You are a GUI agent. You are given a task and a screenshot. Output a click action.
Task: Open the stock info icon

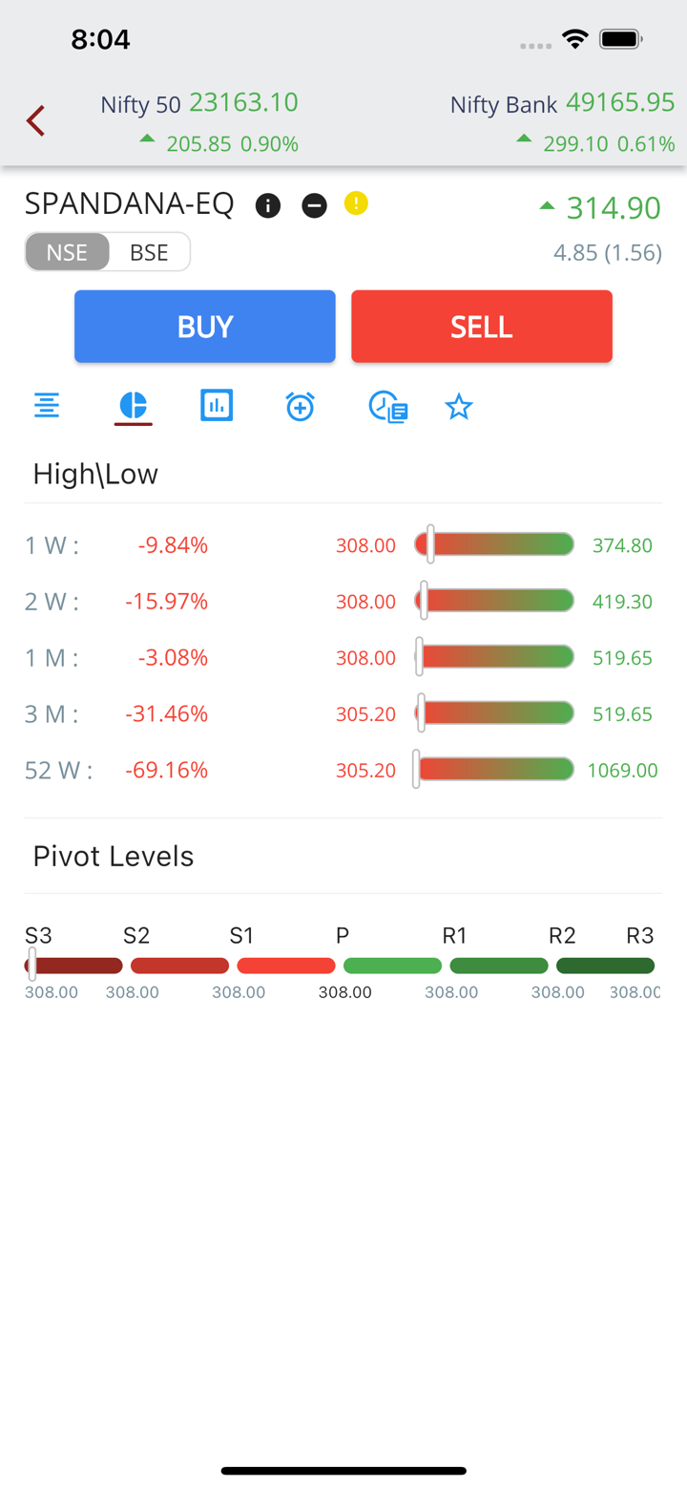coord(268,205)
